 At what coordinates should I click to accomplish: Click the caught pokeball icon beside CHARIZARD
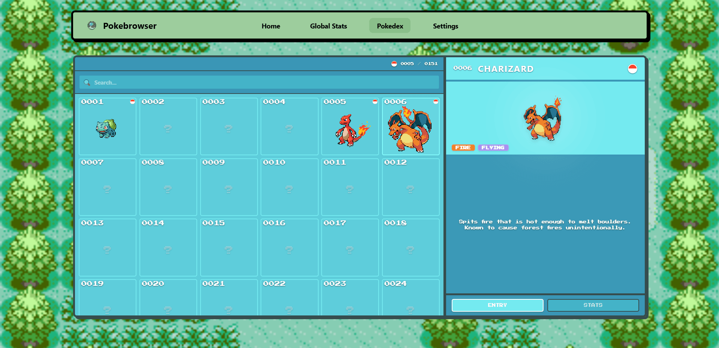[632, 69]
